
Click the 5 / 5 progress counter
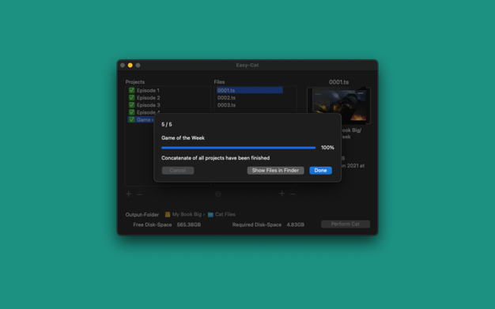167,124
